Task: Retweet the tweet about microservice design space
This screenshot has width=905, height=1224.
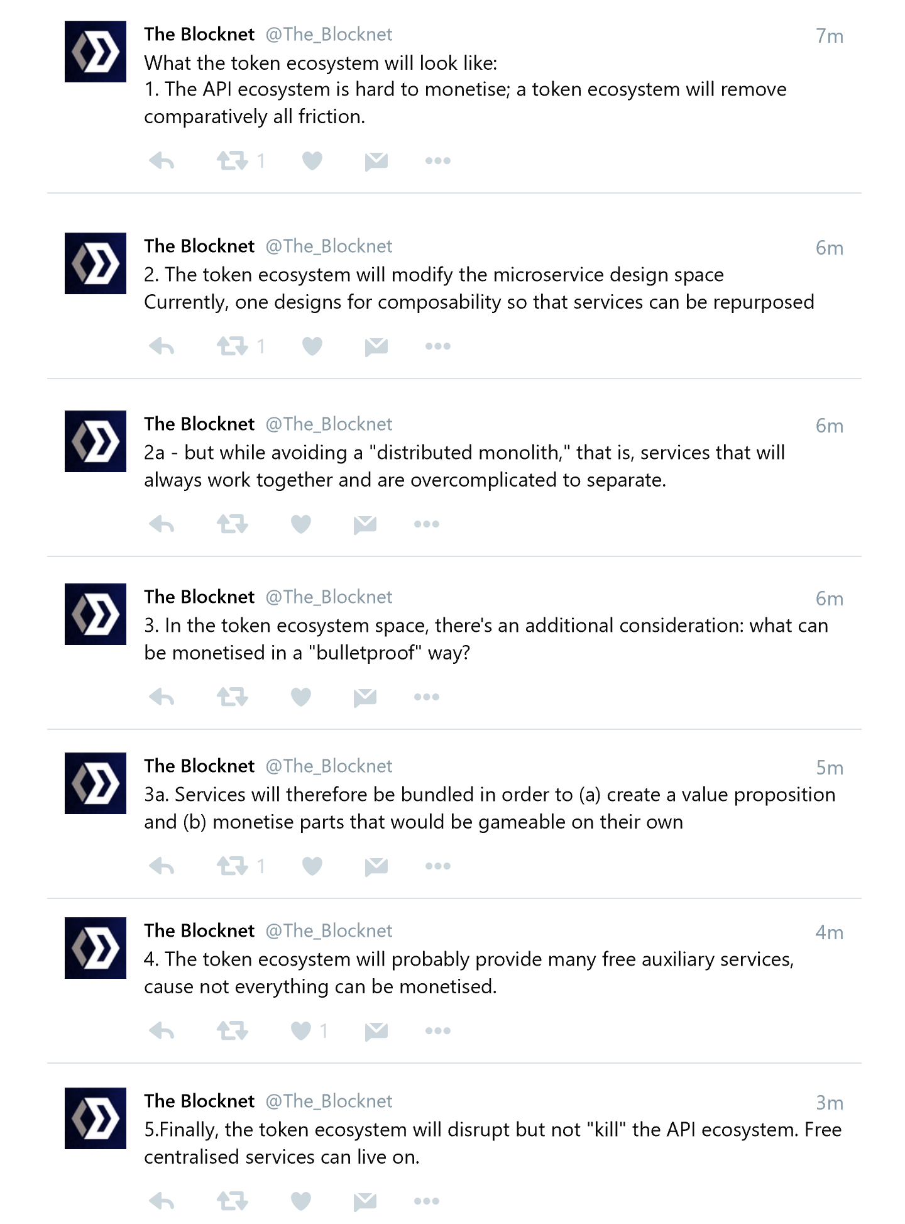Action: coord(233,346)
